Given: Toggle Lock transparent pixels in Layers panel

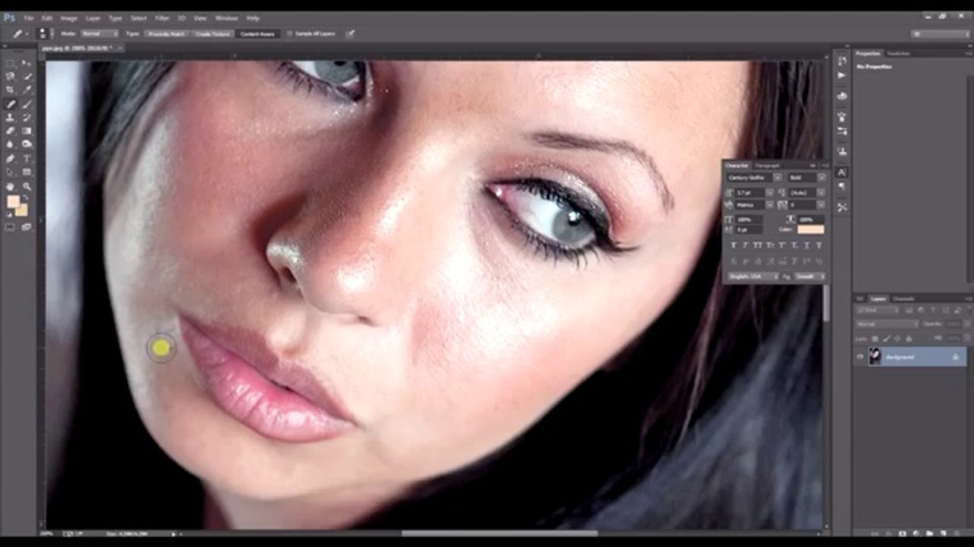Looking at the screenshot, I should point(875,338).
